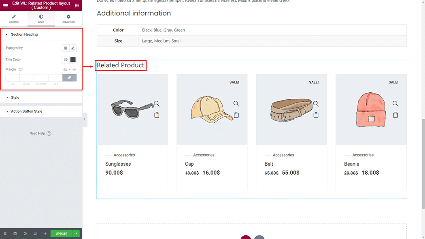Image resolution: width=425 pixels, height=239 pixels.
Task: Expand the Action Button Style section
Action: [x=26, y=111]
